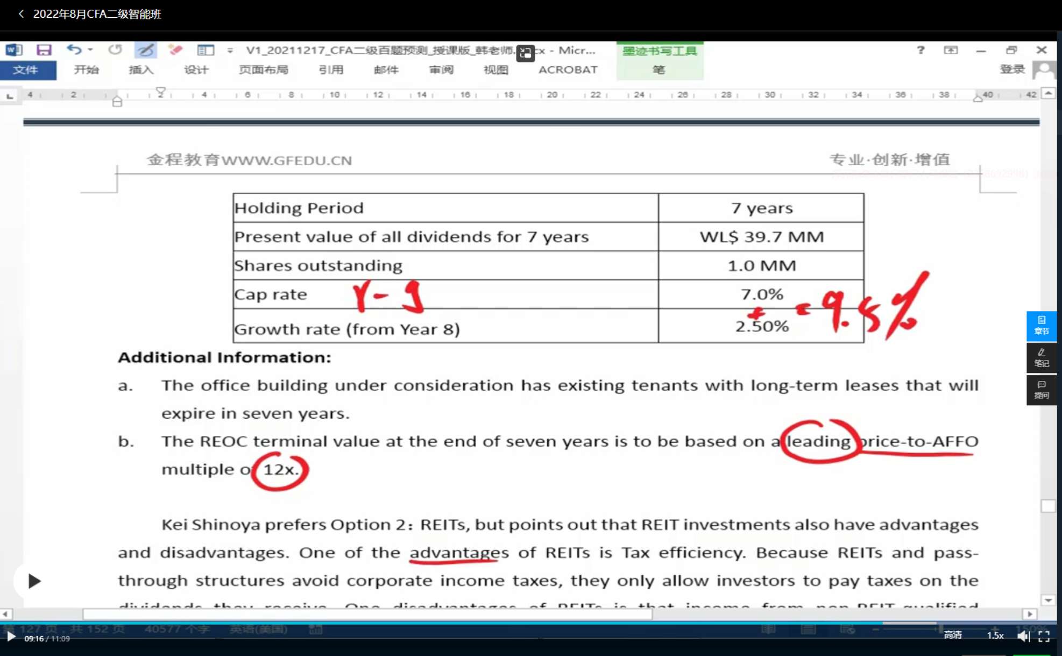Screen dimensions: 1062x656
Task: Click the page count in the status bar
Action: tap(65, 629)
